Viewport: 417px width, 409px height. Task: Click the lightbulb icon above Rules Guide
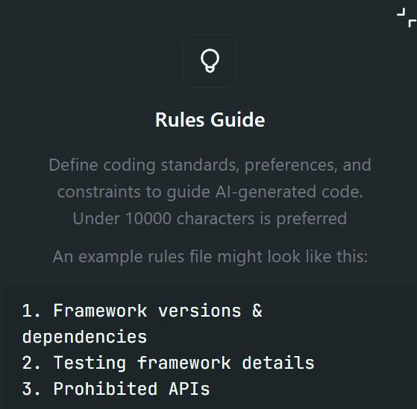(210, 61)
